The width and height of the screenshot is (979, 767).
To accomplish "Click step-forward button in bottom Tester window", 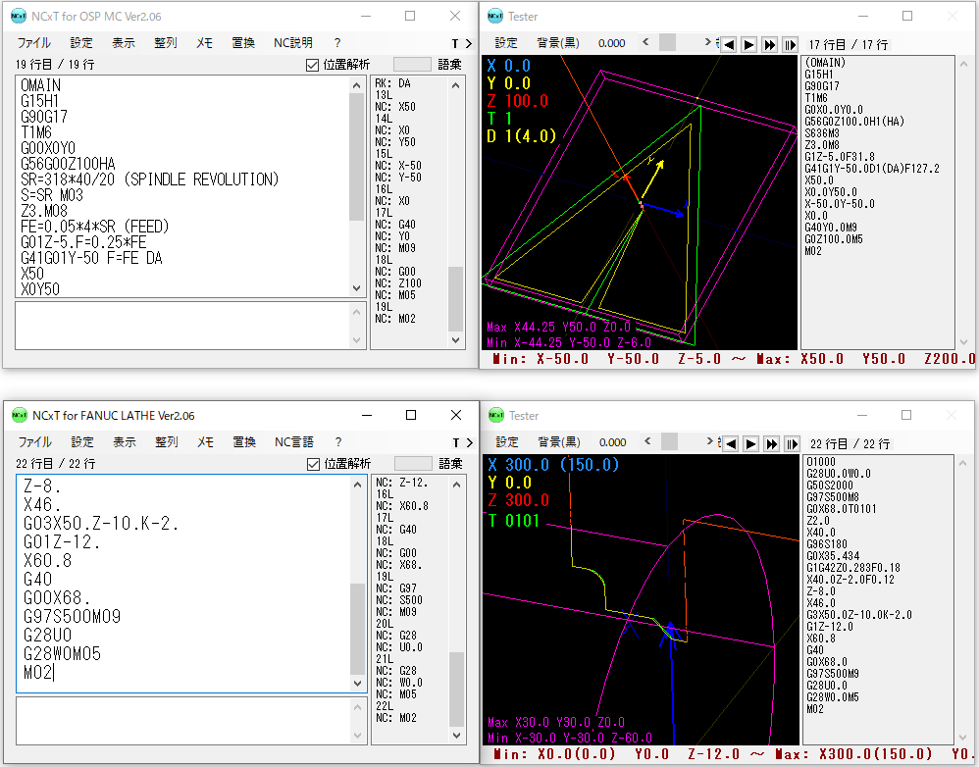I will point(793,443).
